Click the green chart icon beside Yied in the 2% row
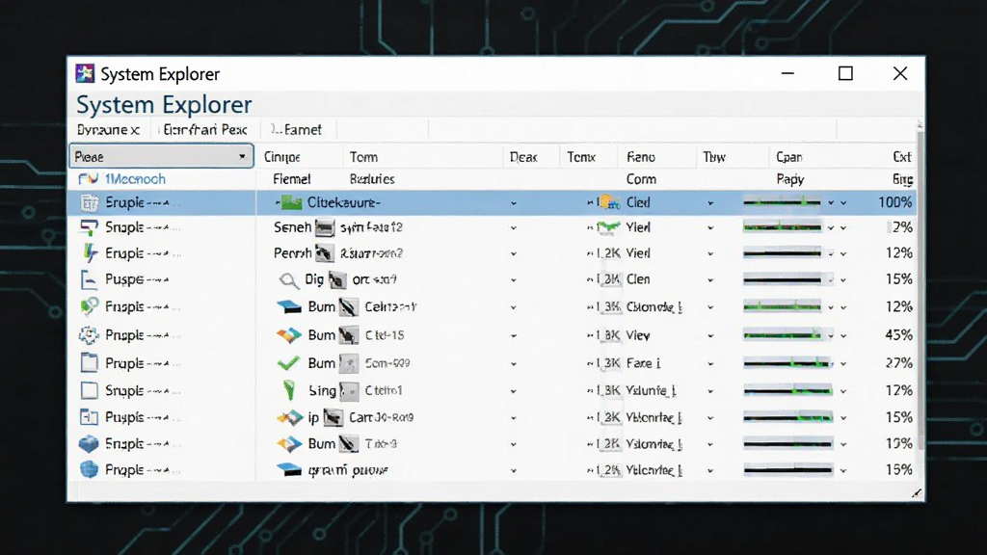Viewport: 987px width, 555px height. click(x=608, y=227)
